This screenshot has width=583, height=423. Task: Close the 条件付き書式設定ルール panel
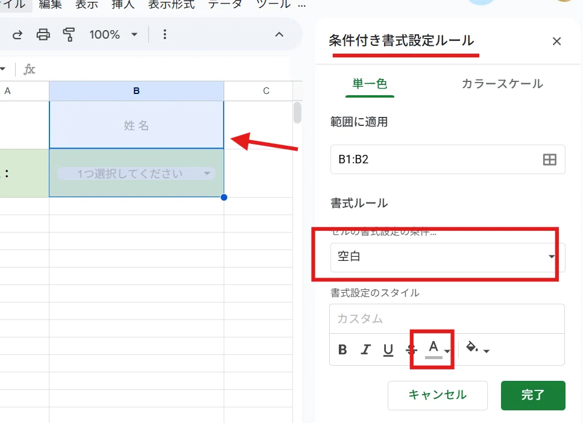click(x=556, y=41)
